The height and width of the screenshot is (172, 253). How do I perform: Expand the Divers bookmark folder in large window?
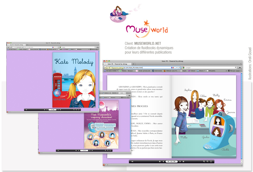point(201,71)
